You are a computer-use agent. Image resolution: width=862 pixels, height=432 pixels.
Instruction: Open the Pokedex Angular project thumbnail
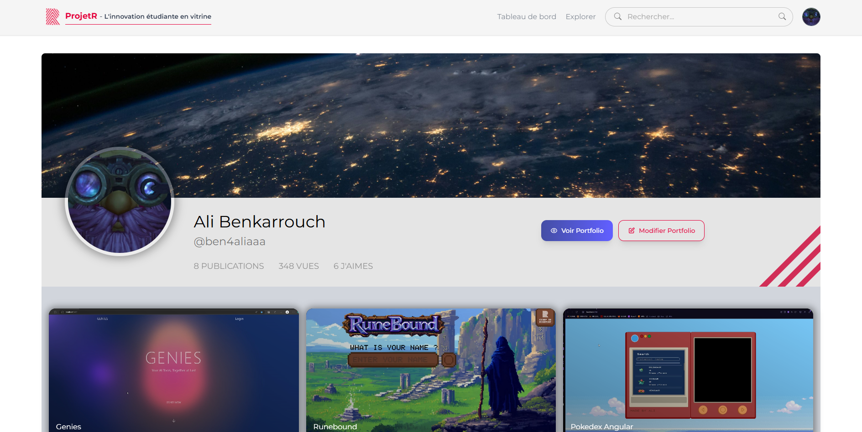(x=688, y=369)
